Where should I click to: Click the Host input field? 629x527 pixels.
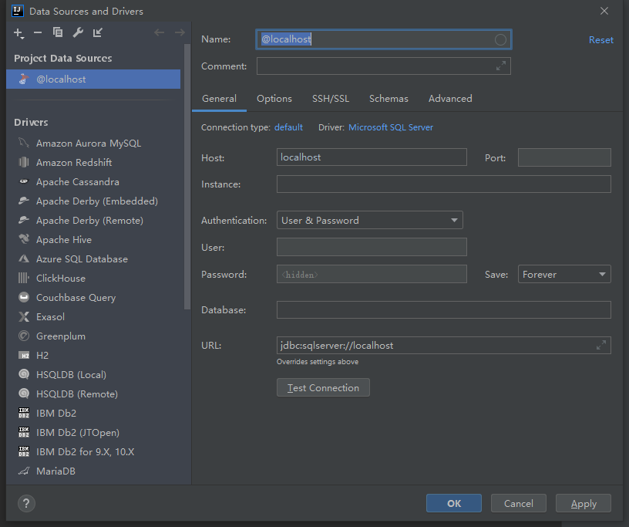372,157
